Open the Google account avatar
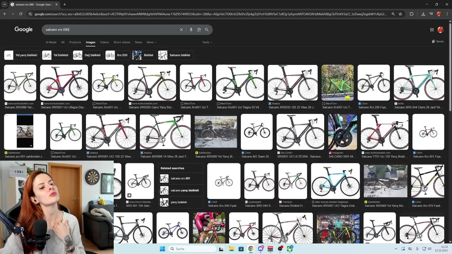The width and height of the screenshot is (452, 254). [440, 30]
